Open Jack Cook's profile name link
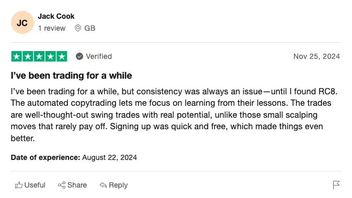Viewport: 352px width, 198px height. point(56,16)
